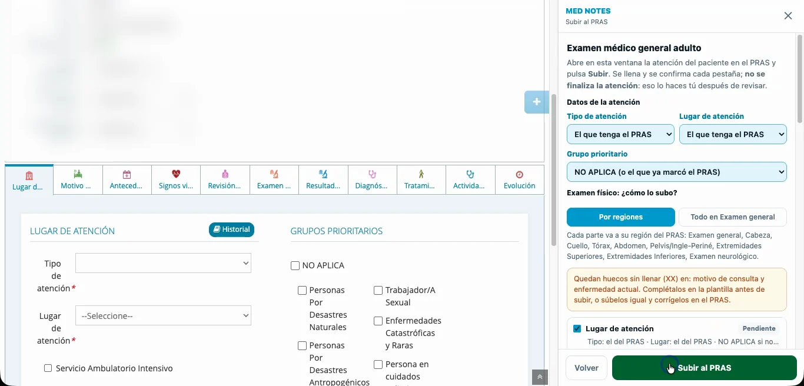
Task: Click the Evolución clock icon
Action: click(519, 174)
